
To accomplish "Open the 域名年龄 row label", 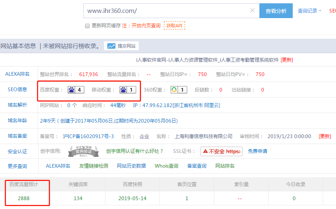I will click(x=17, y=120).
